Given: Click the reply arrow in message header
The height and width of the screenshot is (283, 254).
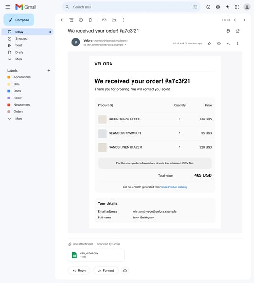Looking at the screenshot, I should click(x=228, y=44).
